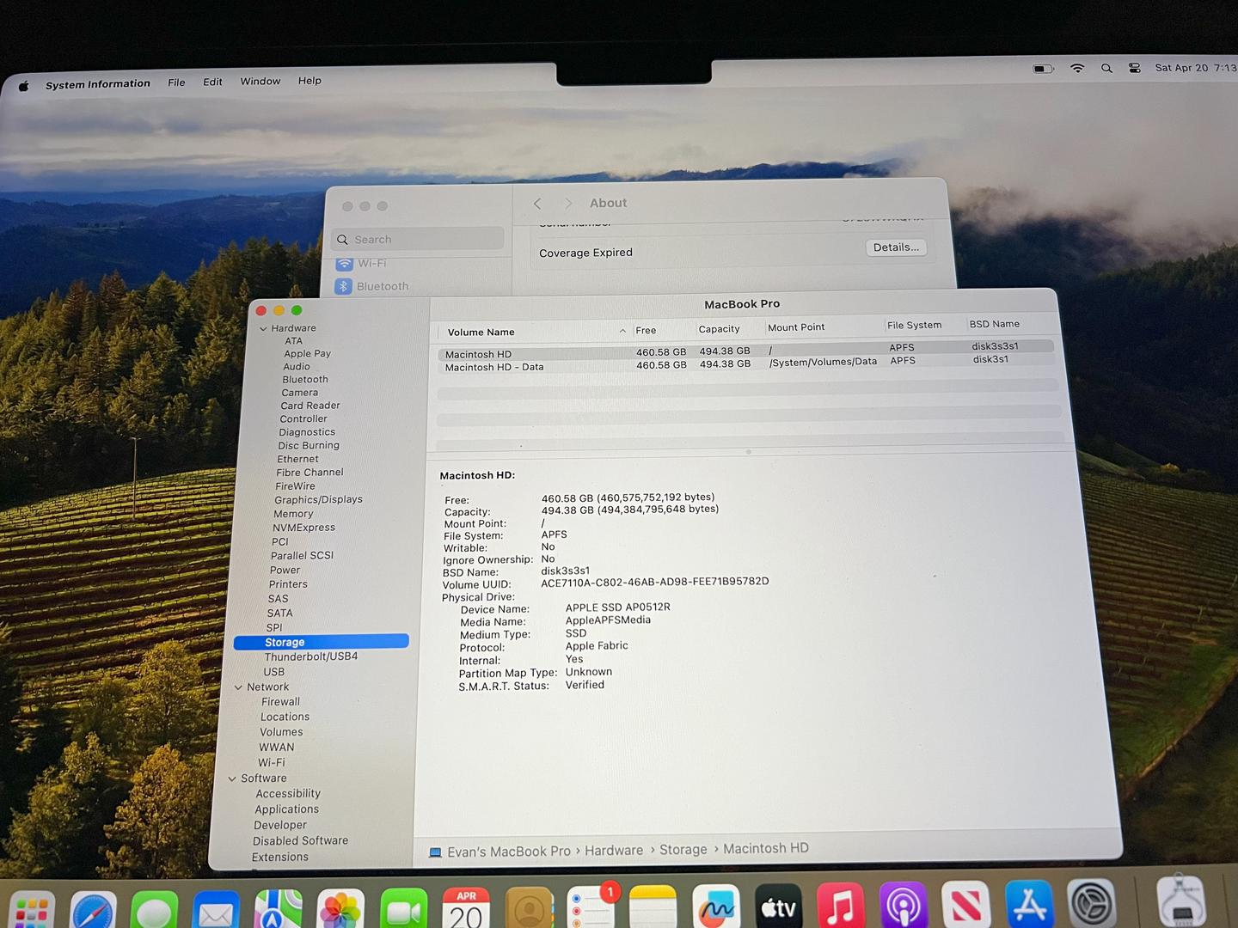
Task: Open Wi-Fi menu bar icon
Action: (1077, 68)
